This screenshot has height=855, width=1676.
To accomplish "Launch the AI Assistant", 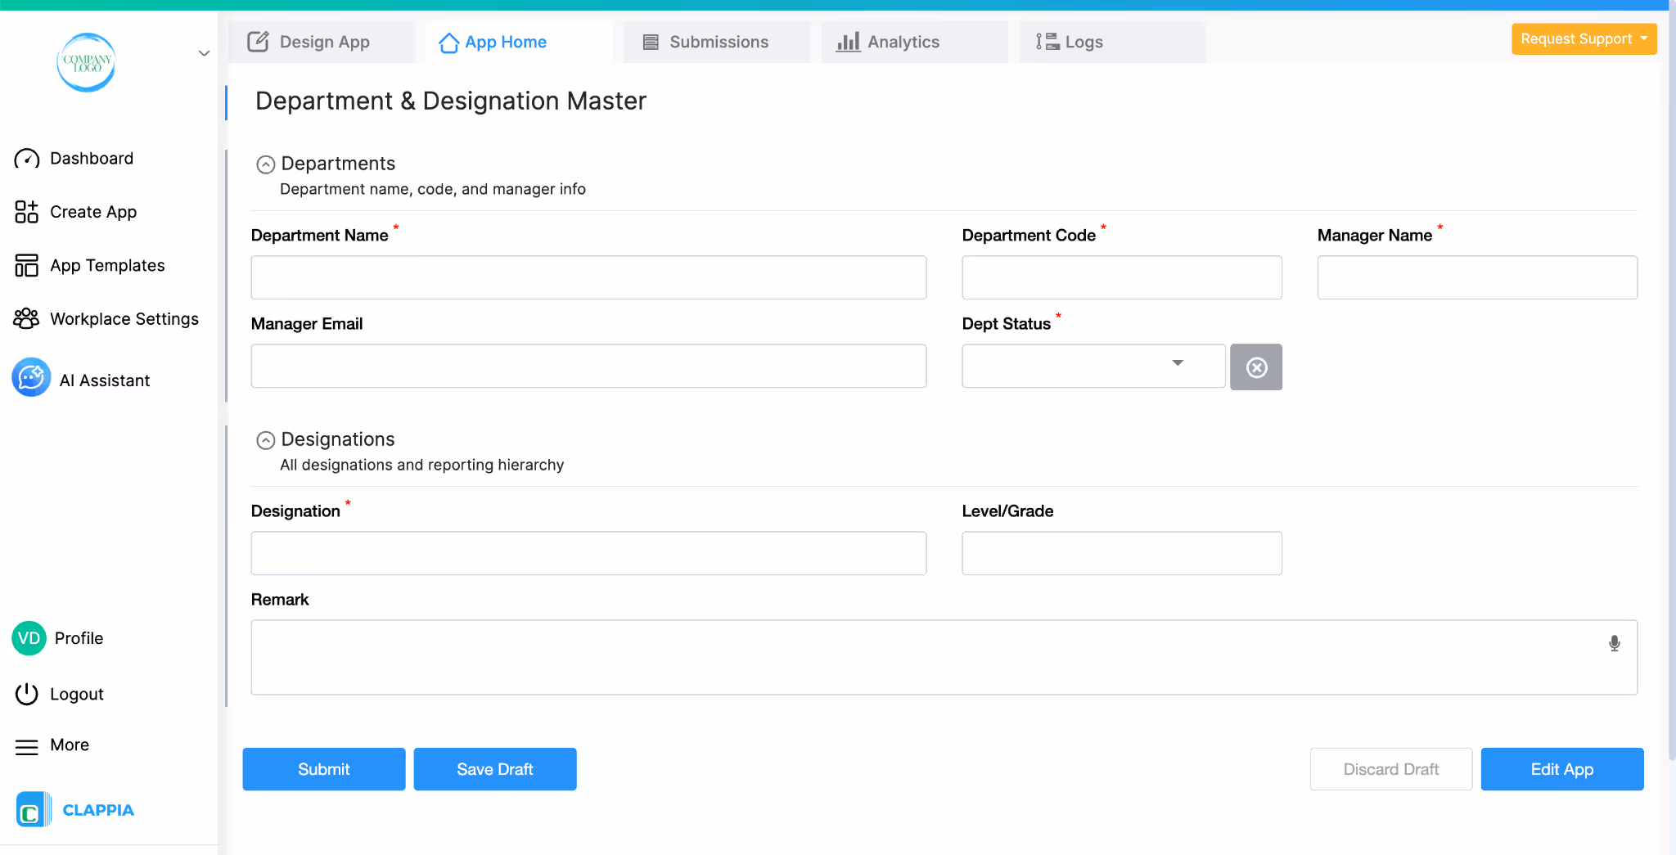I will tap(30, 378).
